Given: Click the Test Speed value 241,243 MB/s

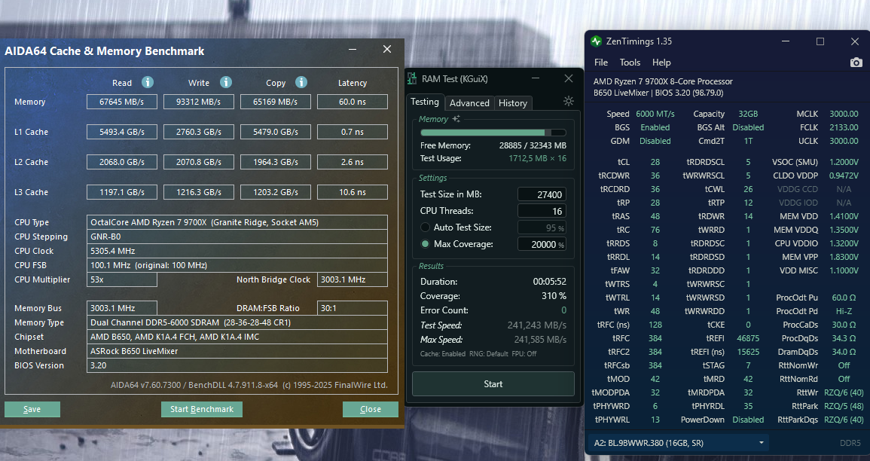Looking at the screenshot, I should pos(536,325).
